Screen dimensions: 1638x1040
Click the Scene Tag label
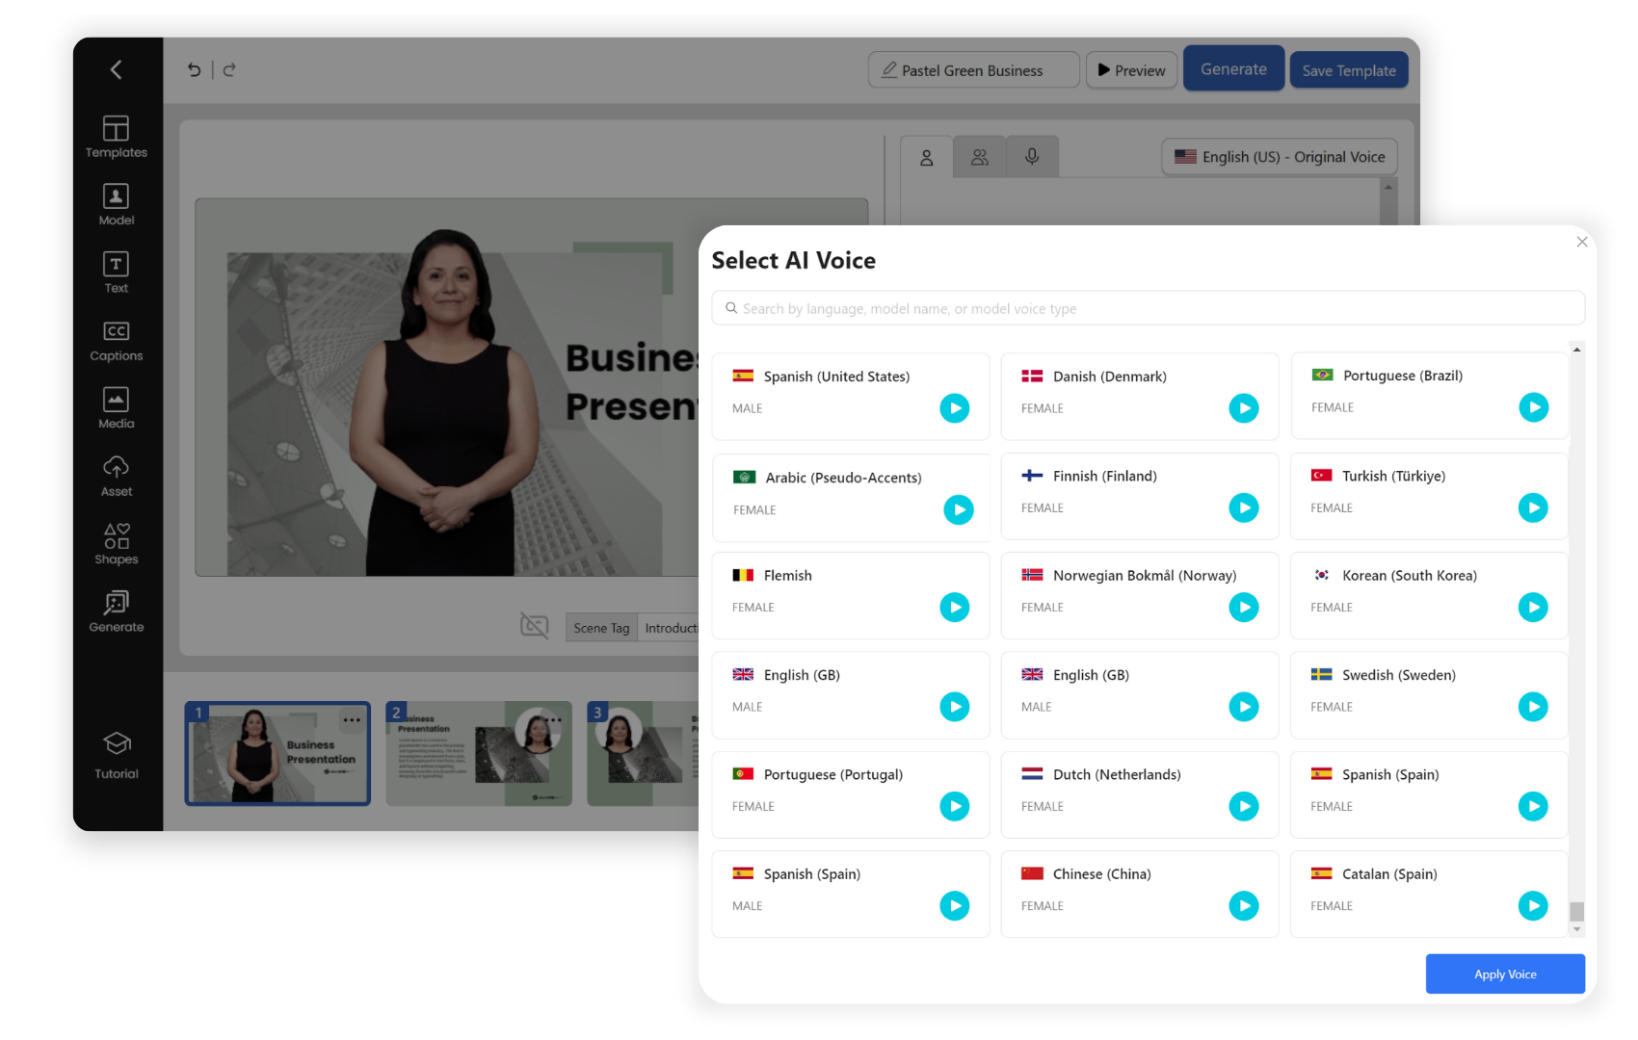(x=601, y=628)
